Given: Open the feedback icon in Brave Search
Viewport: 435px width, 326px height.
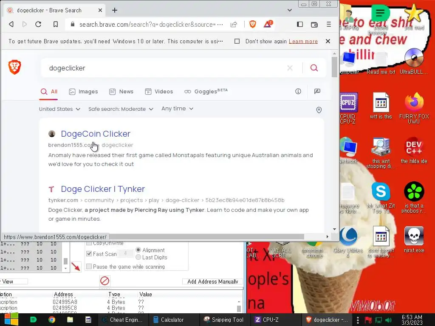Looking at the screenshot, I should 317,91.
